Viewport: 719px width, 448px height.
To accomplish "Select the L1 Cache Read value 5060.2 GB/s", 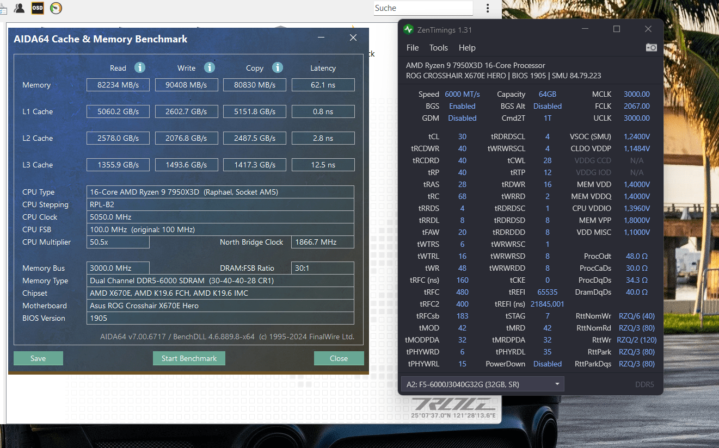I will coord(118,111).
